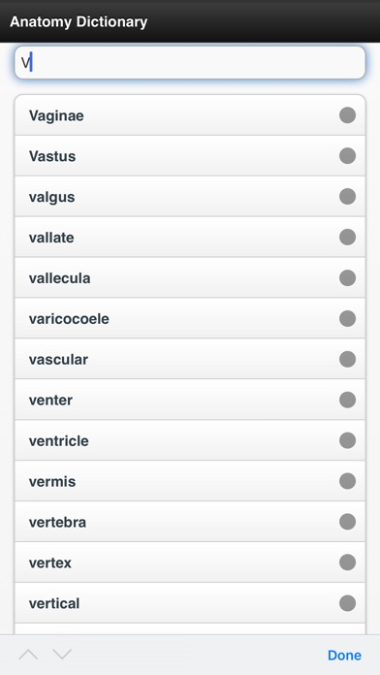The width and height of the screenshot is (380, 675).
Task: Open the vermis dictionary entry
Action: (x=190, y=481)
